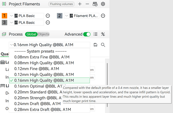The image size is (173, 113).
Task: Edit filament 2 via ellipsis button
Action: coord(103,16)
